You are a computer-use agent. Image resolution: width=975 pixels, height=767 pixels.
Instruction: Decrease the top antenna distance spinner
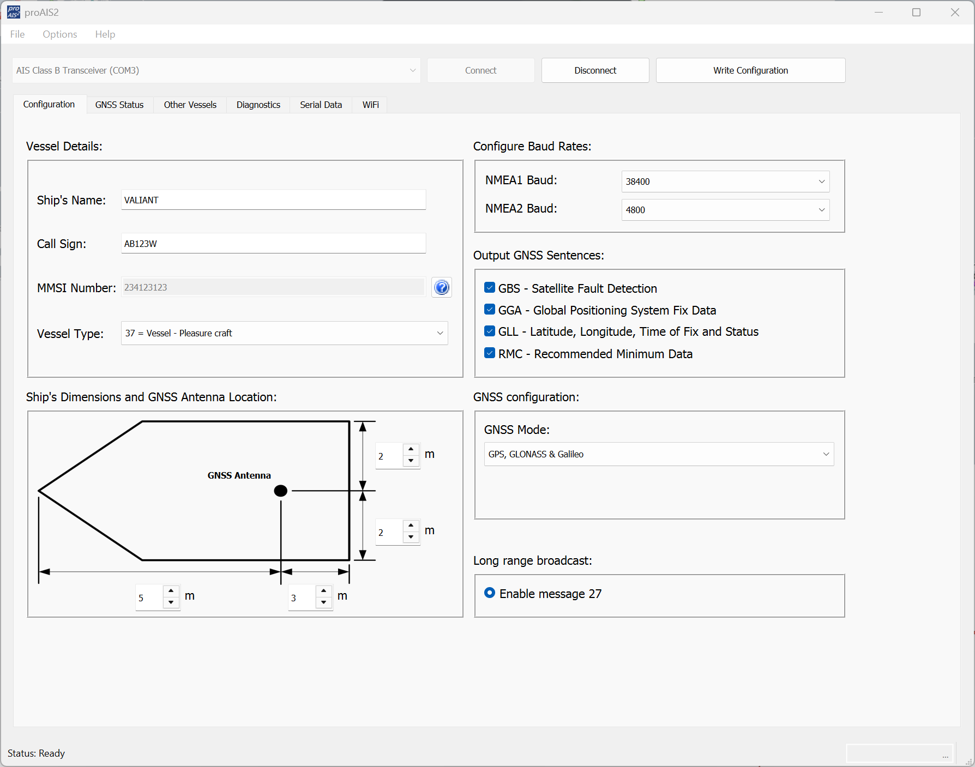(x=411, y=461)
